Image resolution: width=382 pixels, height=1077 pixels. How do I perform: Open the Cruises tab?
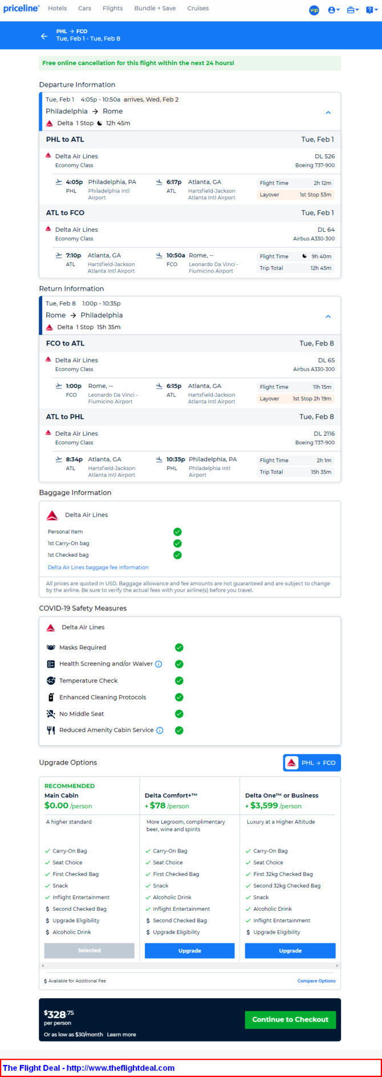coord(198,9)
